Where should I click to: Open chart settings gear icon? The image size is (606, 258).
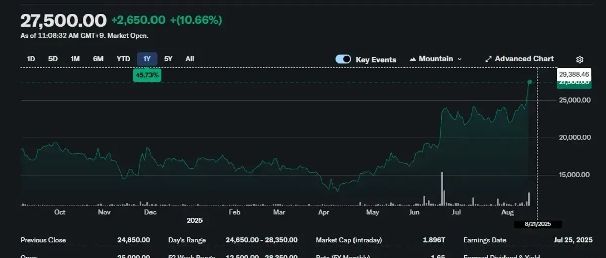tap(580, 59)
